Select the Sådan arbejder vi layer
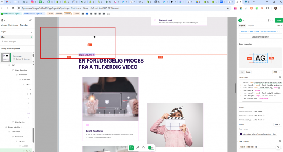This screenshot has width=283, height=152. coord(15,127)
